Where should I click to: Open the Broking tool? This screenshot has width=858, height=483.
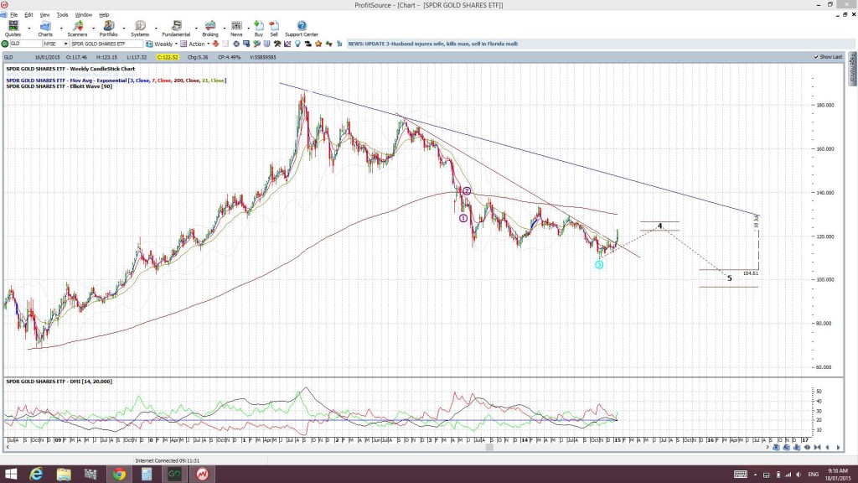coord(210,29)
